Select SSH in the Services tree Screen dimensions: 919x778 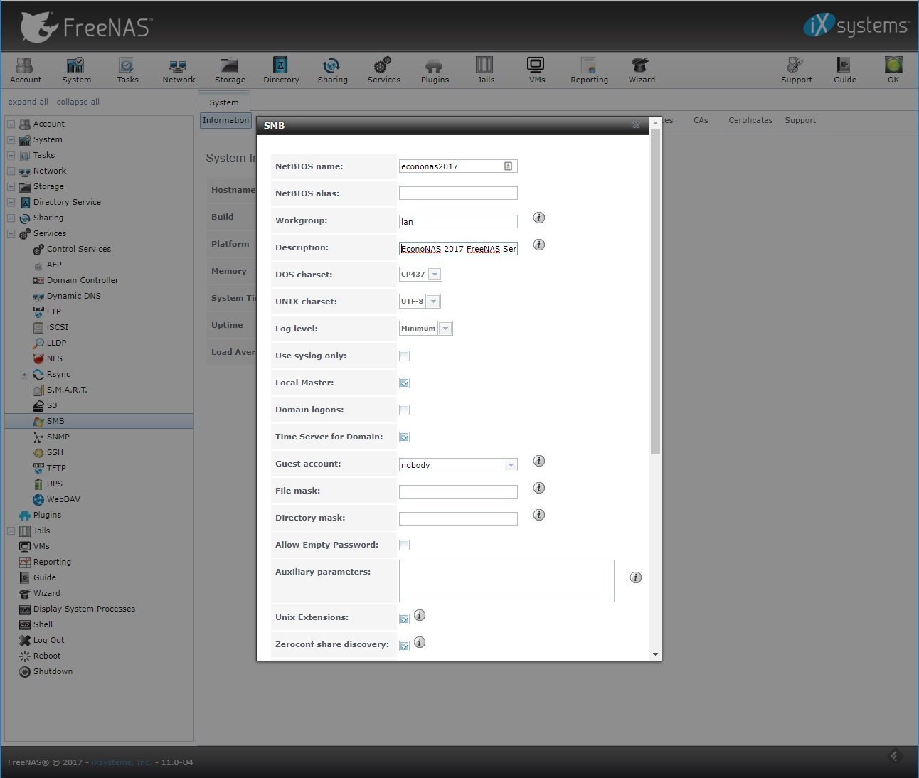click(55, 452)
